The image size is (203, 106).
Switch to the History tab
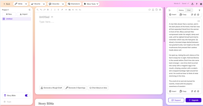click(181, 10)
